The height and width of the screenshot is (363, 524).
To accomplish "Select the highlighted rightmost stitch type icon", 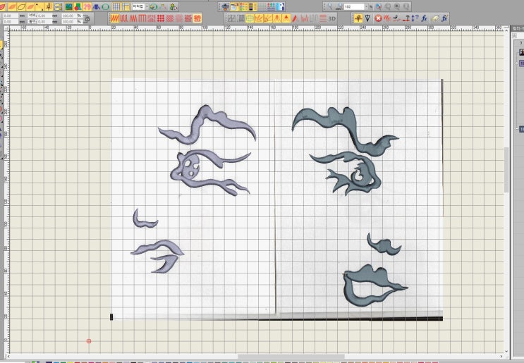I will pos(197,18).
